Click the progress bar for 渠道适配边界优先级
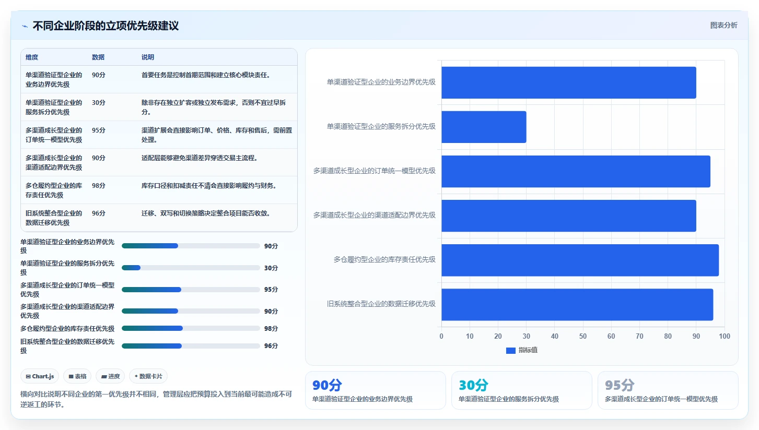The image size is (759, 430). coord(191,311)
